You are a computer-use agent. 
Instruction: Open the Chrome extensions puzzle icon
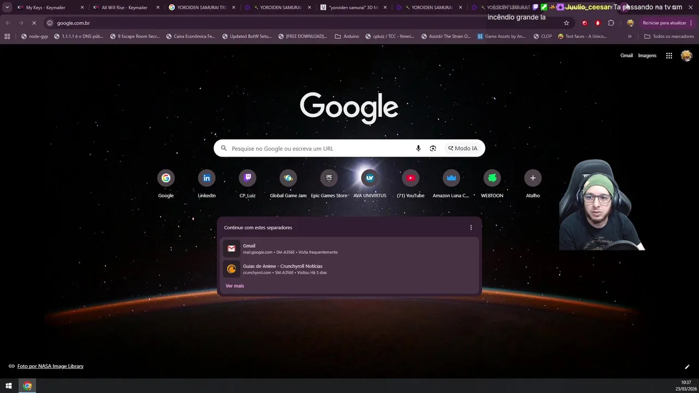[x=611, y=23]
